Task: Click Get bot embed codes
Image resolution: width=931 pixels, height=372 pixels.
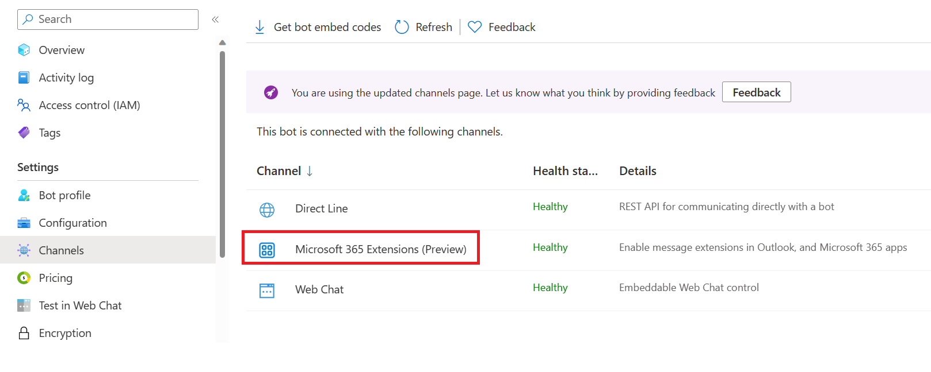Action: [327, 27]
